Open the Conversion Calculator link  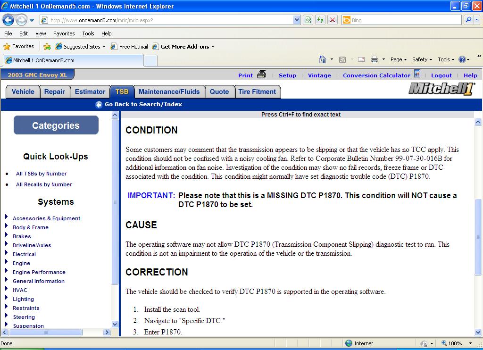pyautogui.click(x=376, y=75)
